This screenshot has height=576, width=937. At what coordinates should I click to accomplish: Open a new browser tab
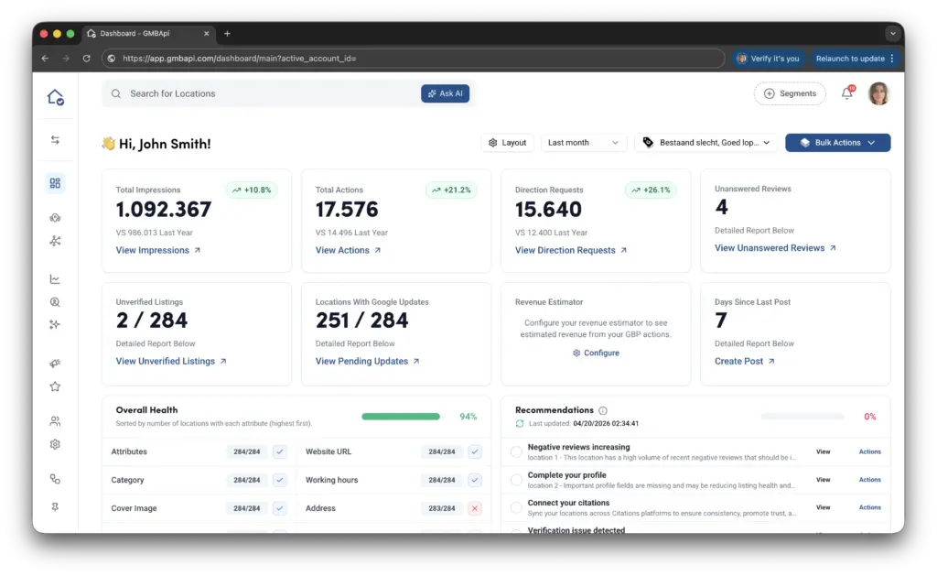coord(227,33)
